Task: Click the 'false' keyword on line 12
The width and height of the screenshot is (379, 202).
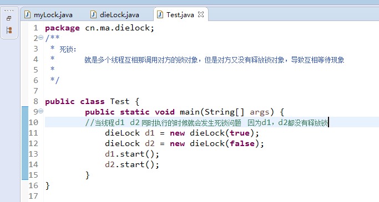Action: 242,144
